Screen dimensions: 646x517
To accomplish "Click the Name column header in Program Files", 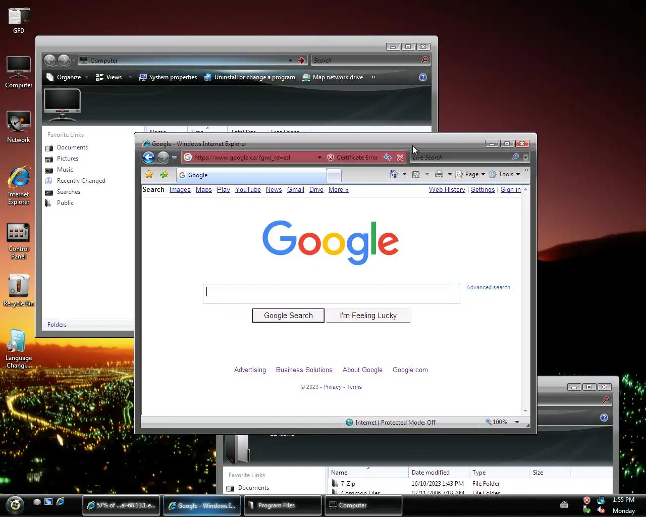I will [368, 473].
